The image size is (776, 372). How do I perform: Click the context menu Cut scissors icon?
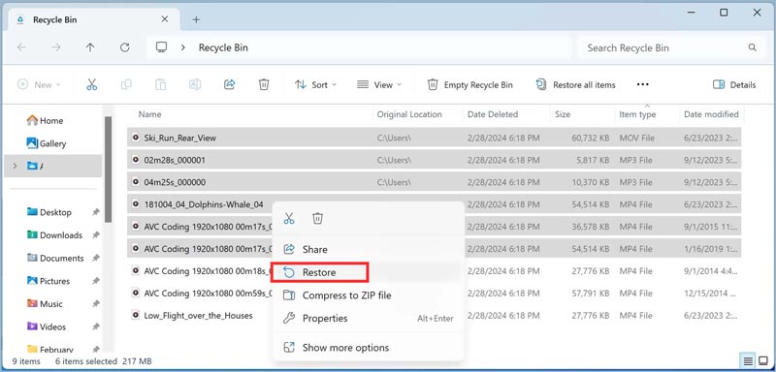point(289,218)
